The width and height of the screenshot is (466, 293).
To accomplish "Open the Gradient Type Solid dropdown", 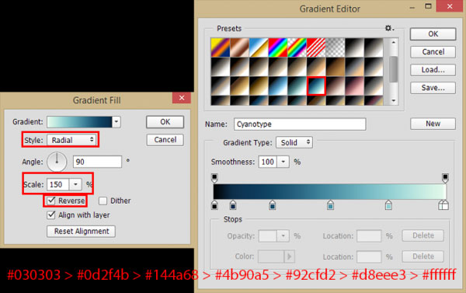I will coord(294,142).
